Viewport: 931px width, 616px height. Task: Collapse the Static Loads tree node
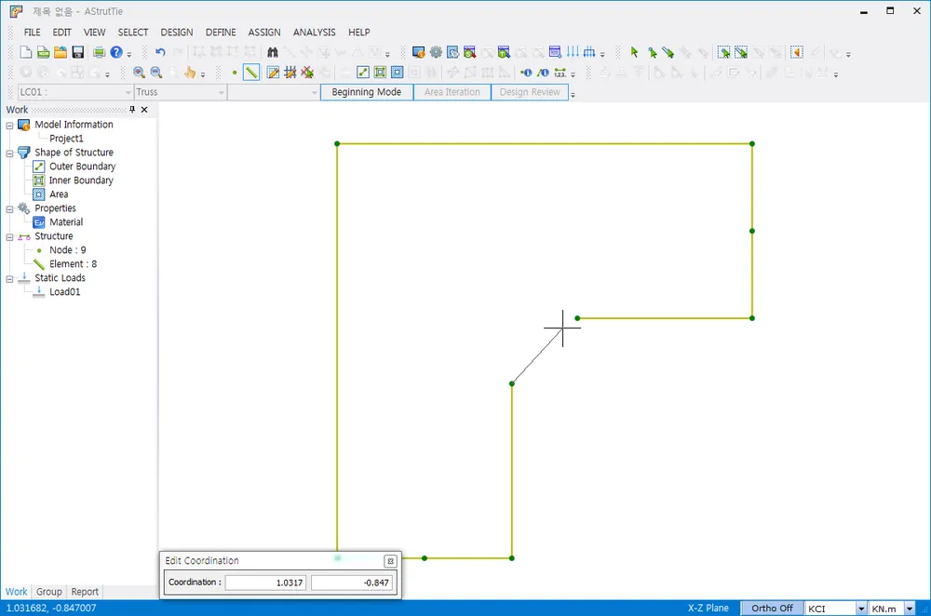(9, 279)
